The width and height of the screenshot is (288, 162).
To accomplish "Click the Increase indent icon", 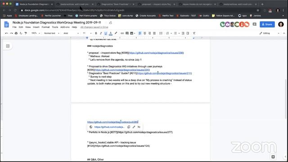I will pyautogui.click(x=188, y=33).
